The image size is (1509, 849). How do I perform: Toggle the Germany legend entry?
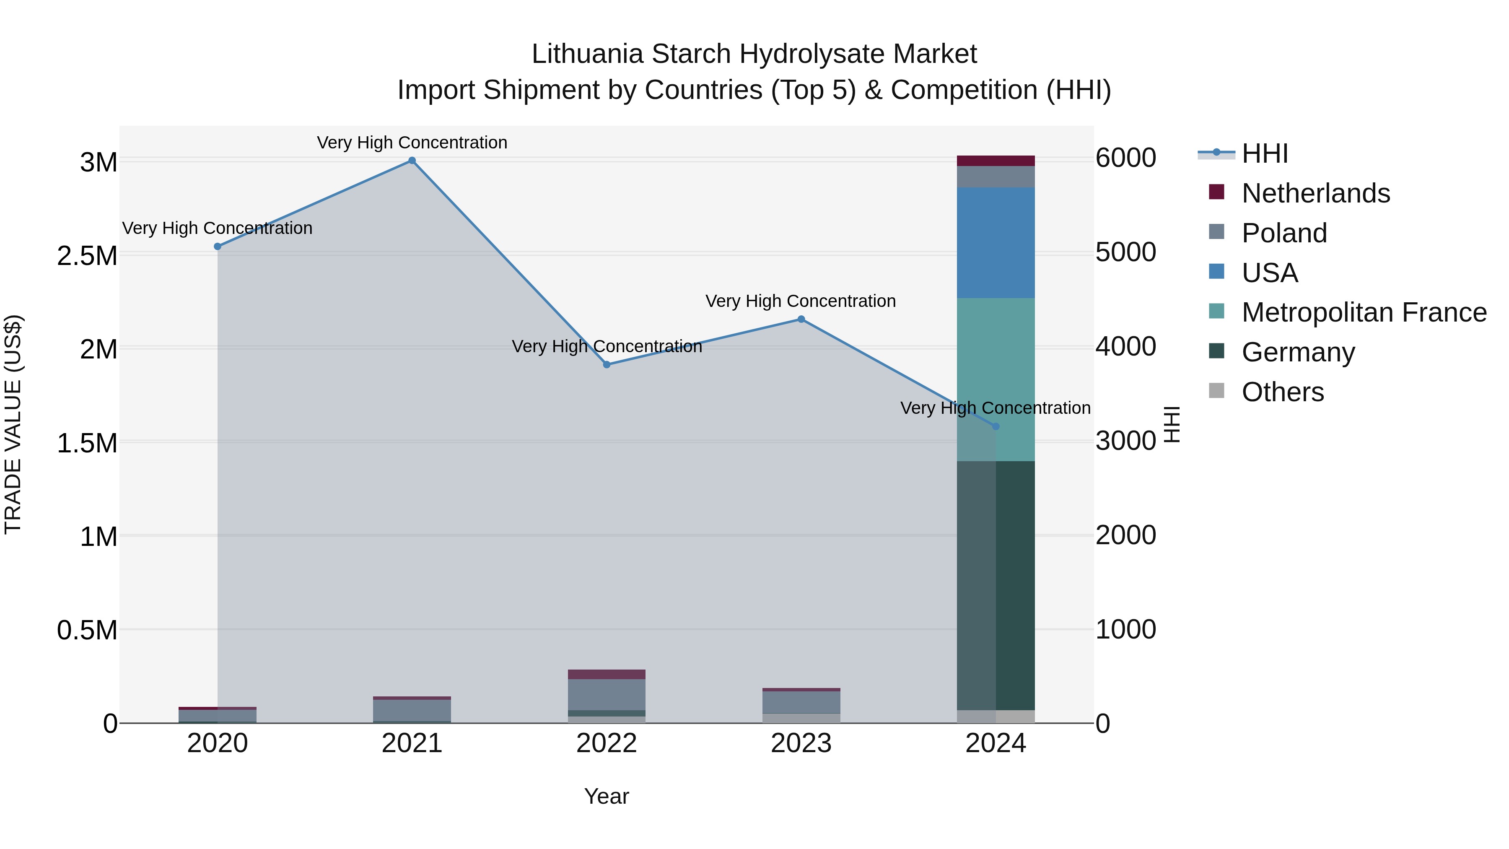tap(1282, 352)
